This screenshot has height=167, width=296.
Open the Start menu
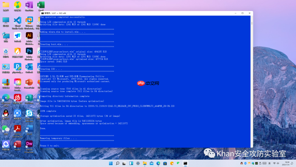[x=111, y=163]
